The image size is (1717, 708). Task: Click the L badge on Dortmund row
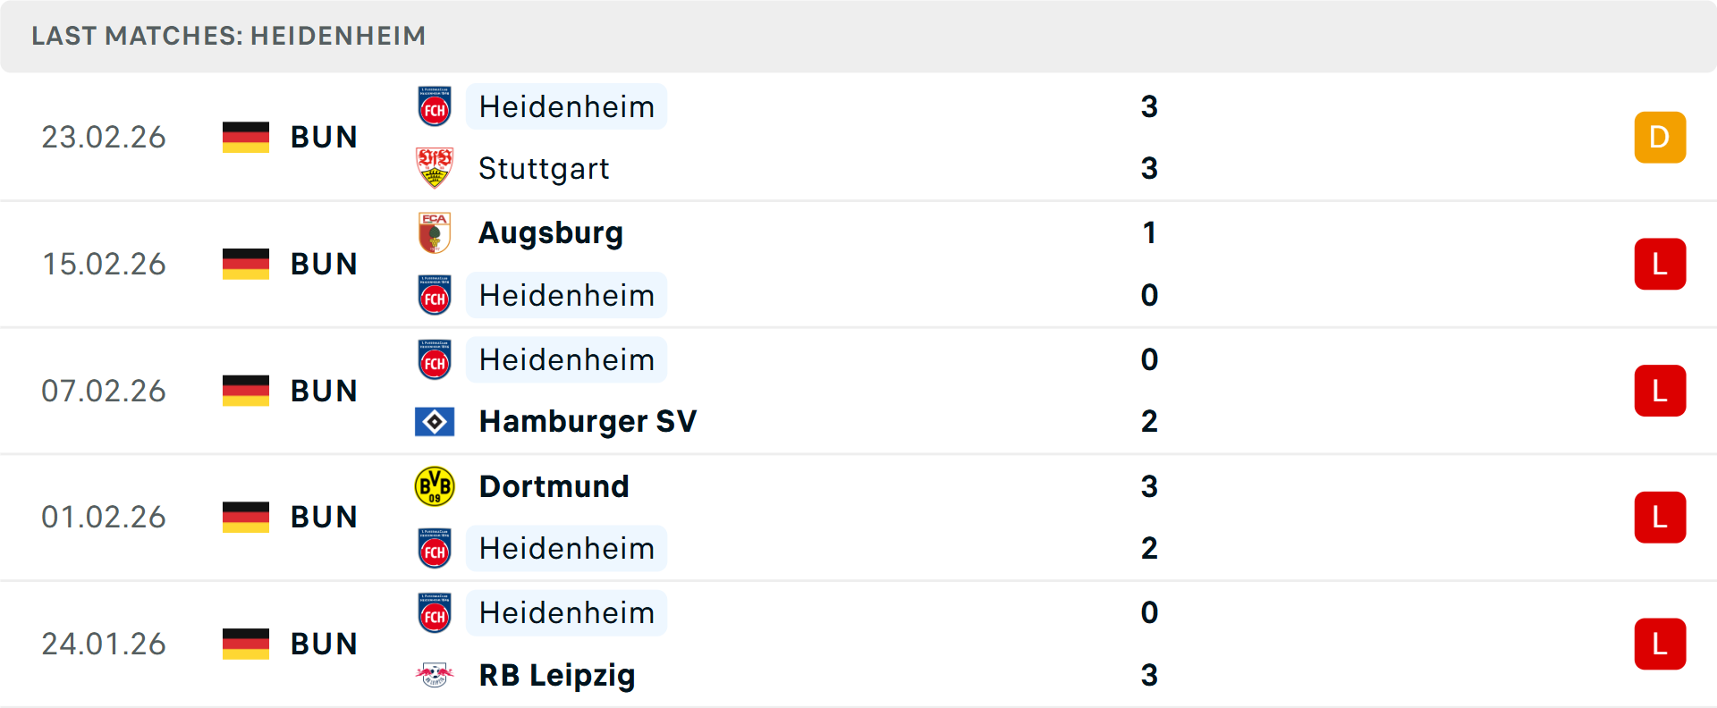[x=1661, y=517]
